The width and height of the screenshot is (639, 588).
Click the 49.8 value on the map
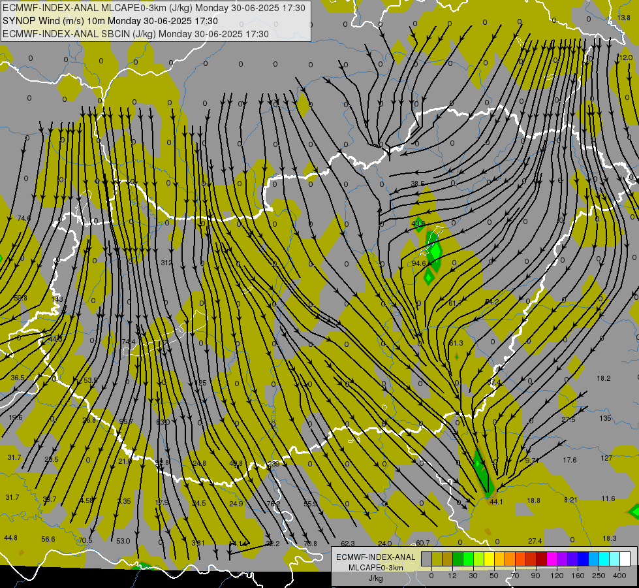click(x=236, y=464)
